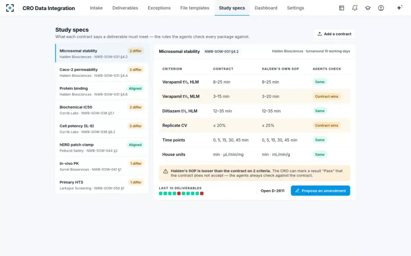Viewport: 411px width, 256px height.
Task: Click Contract wins badge for Replicate CV
Action: point(326,125)
